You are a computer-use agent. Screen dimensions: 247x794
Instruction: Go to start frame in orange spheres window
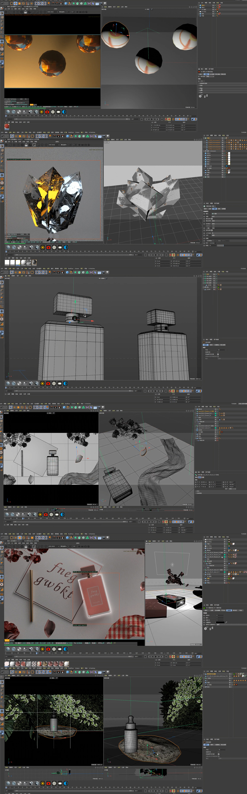142,119
